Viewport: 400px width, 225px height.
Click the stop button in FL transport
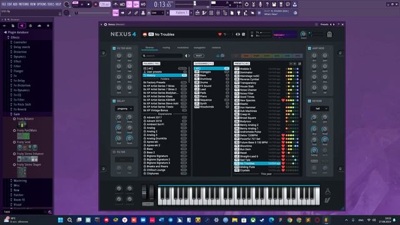[x=89, y=4]
